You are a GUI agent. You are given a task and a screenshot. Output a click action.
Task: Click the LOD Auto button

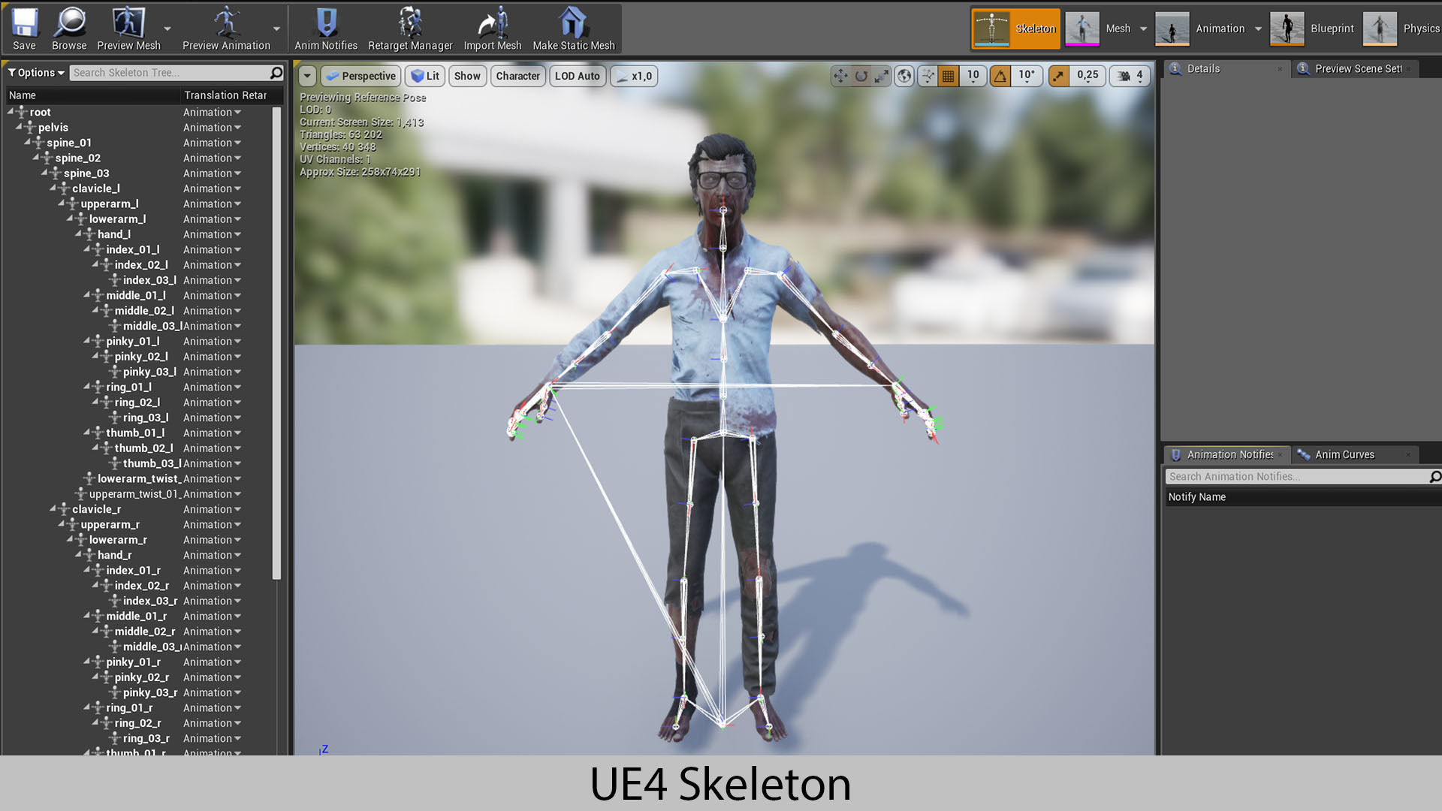pyautogui.click(x=577, y=76)
